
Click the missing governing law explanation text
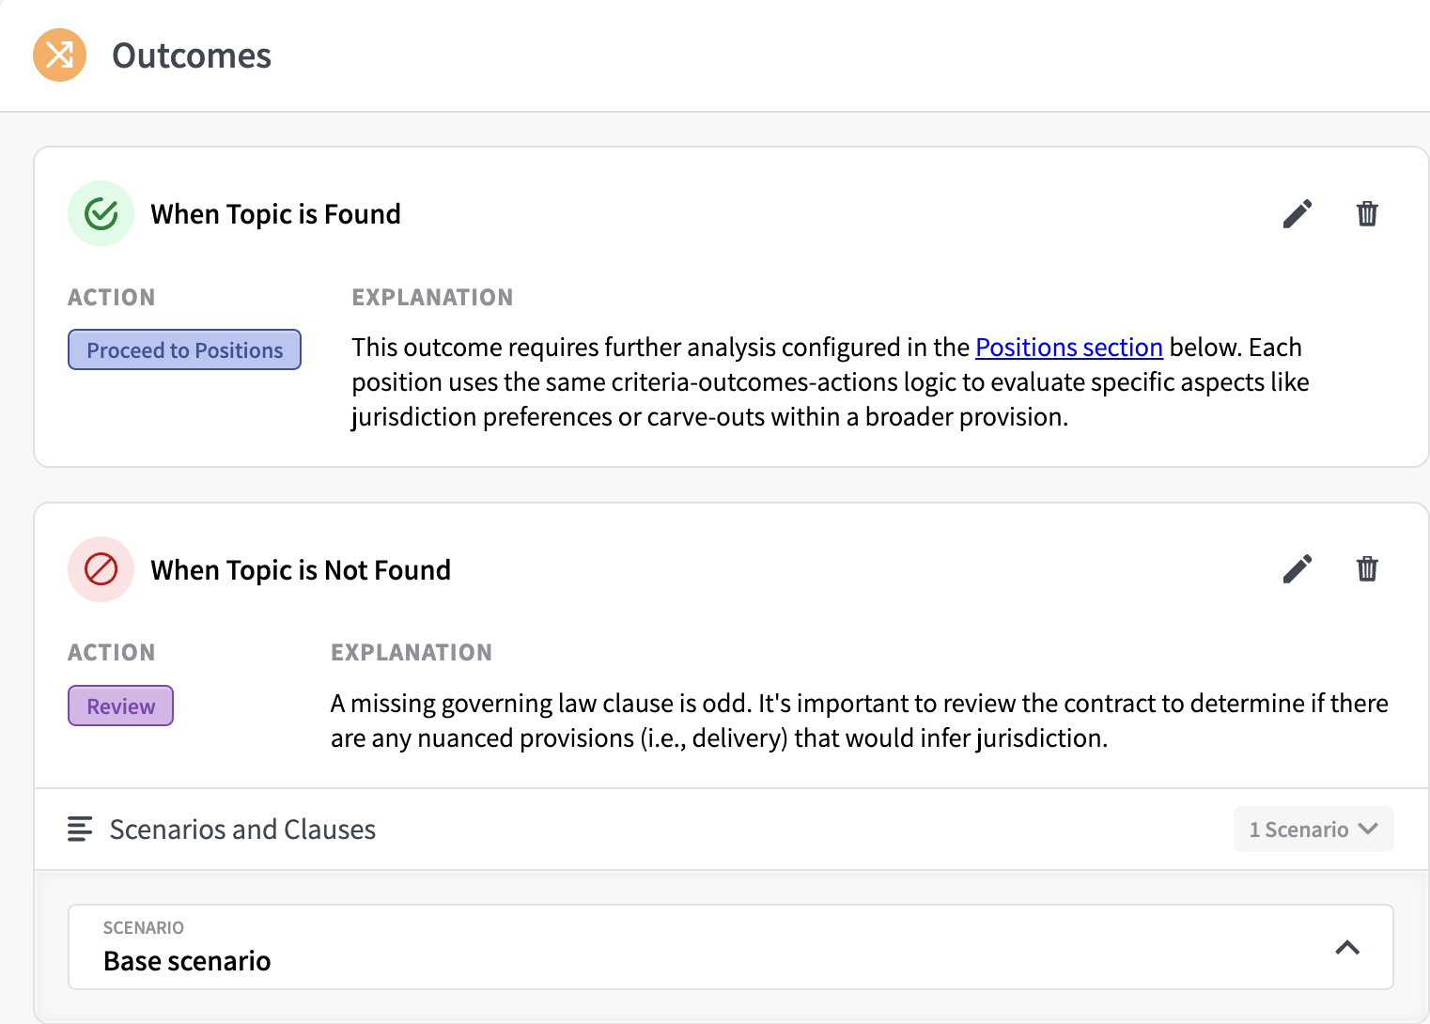859,721
